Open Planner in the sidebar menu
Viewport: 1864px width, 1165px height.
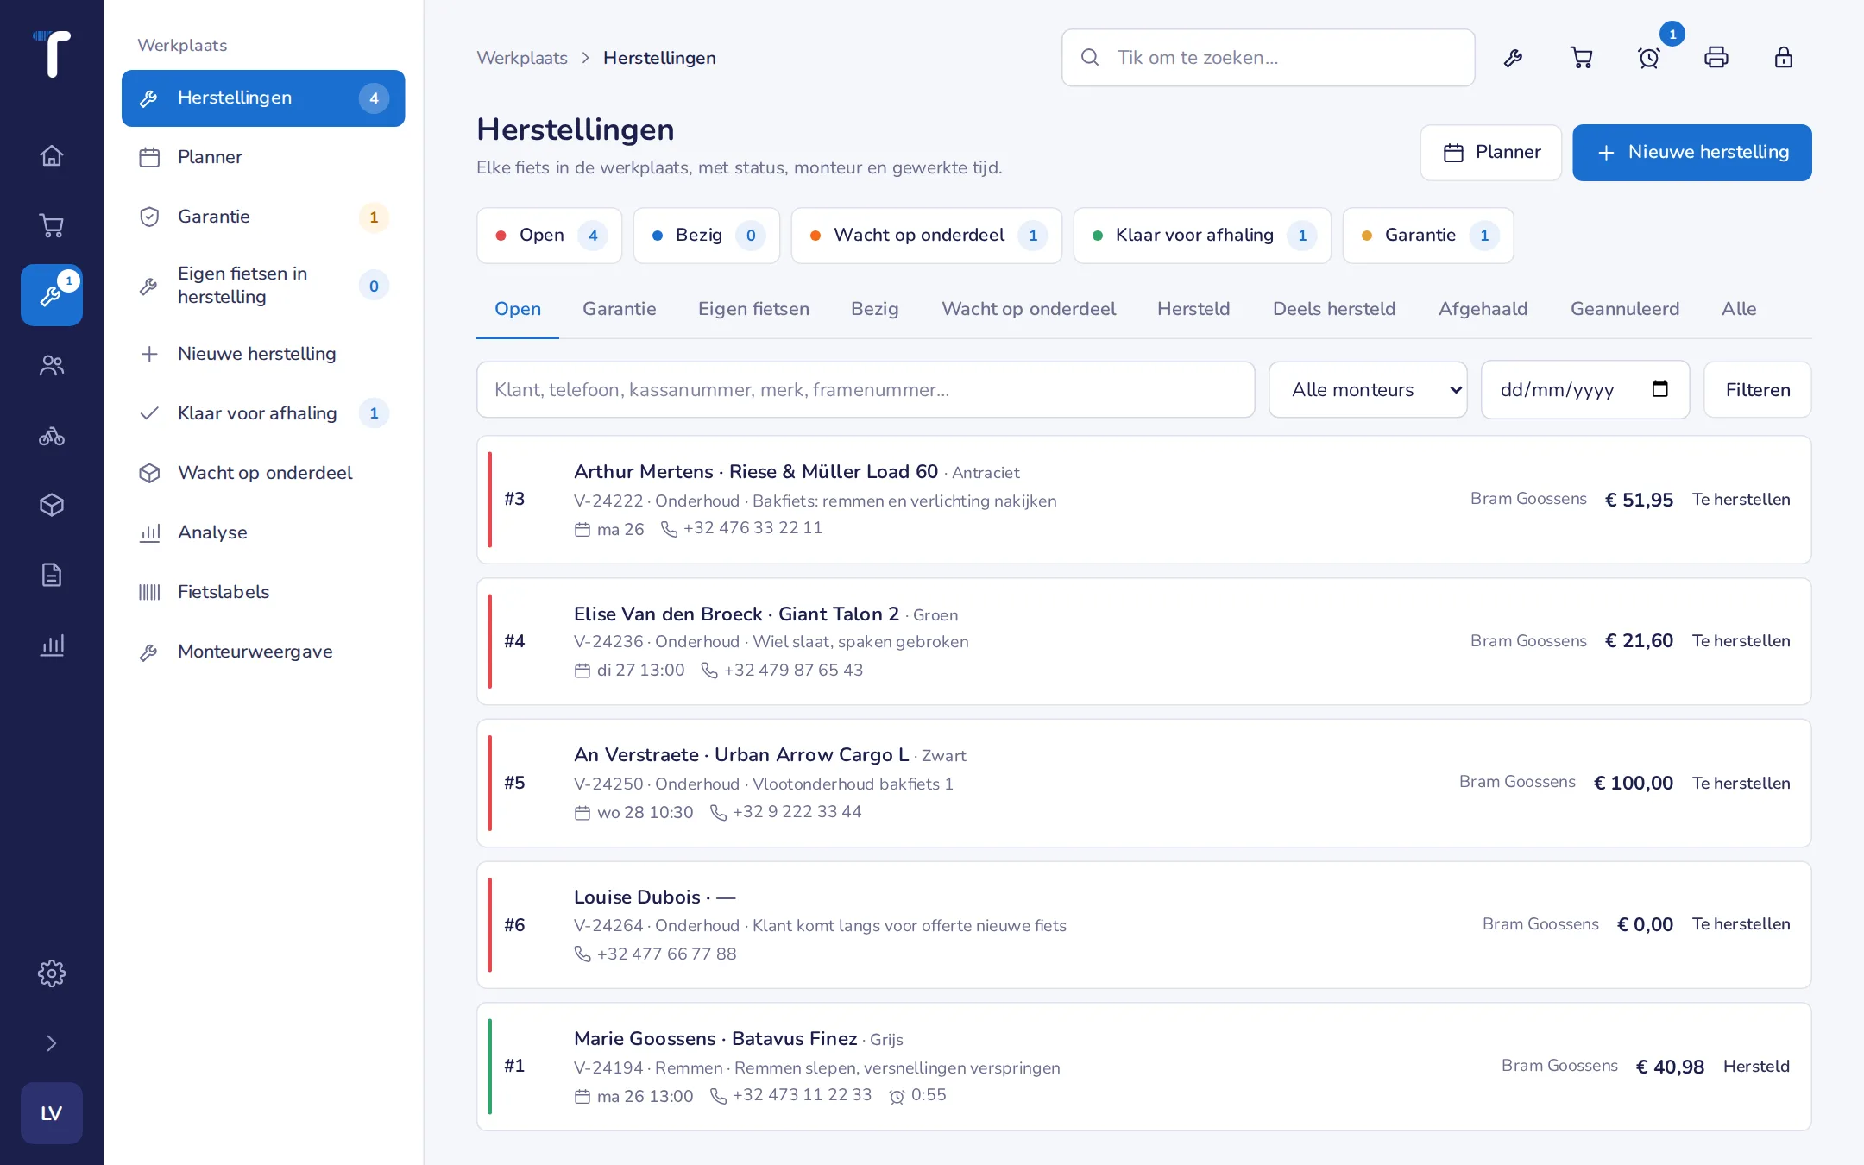[x=263, y=157]
